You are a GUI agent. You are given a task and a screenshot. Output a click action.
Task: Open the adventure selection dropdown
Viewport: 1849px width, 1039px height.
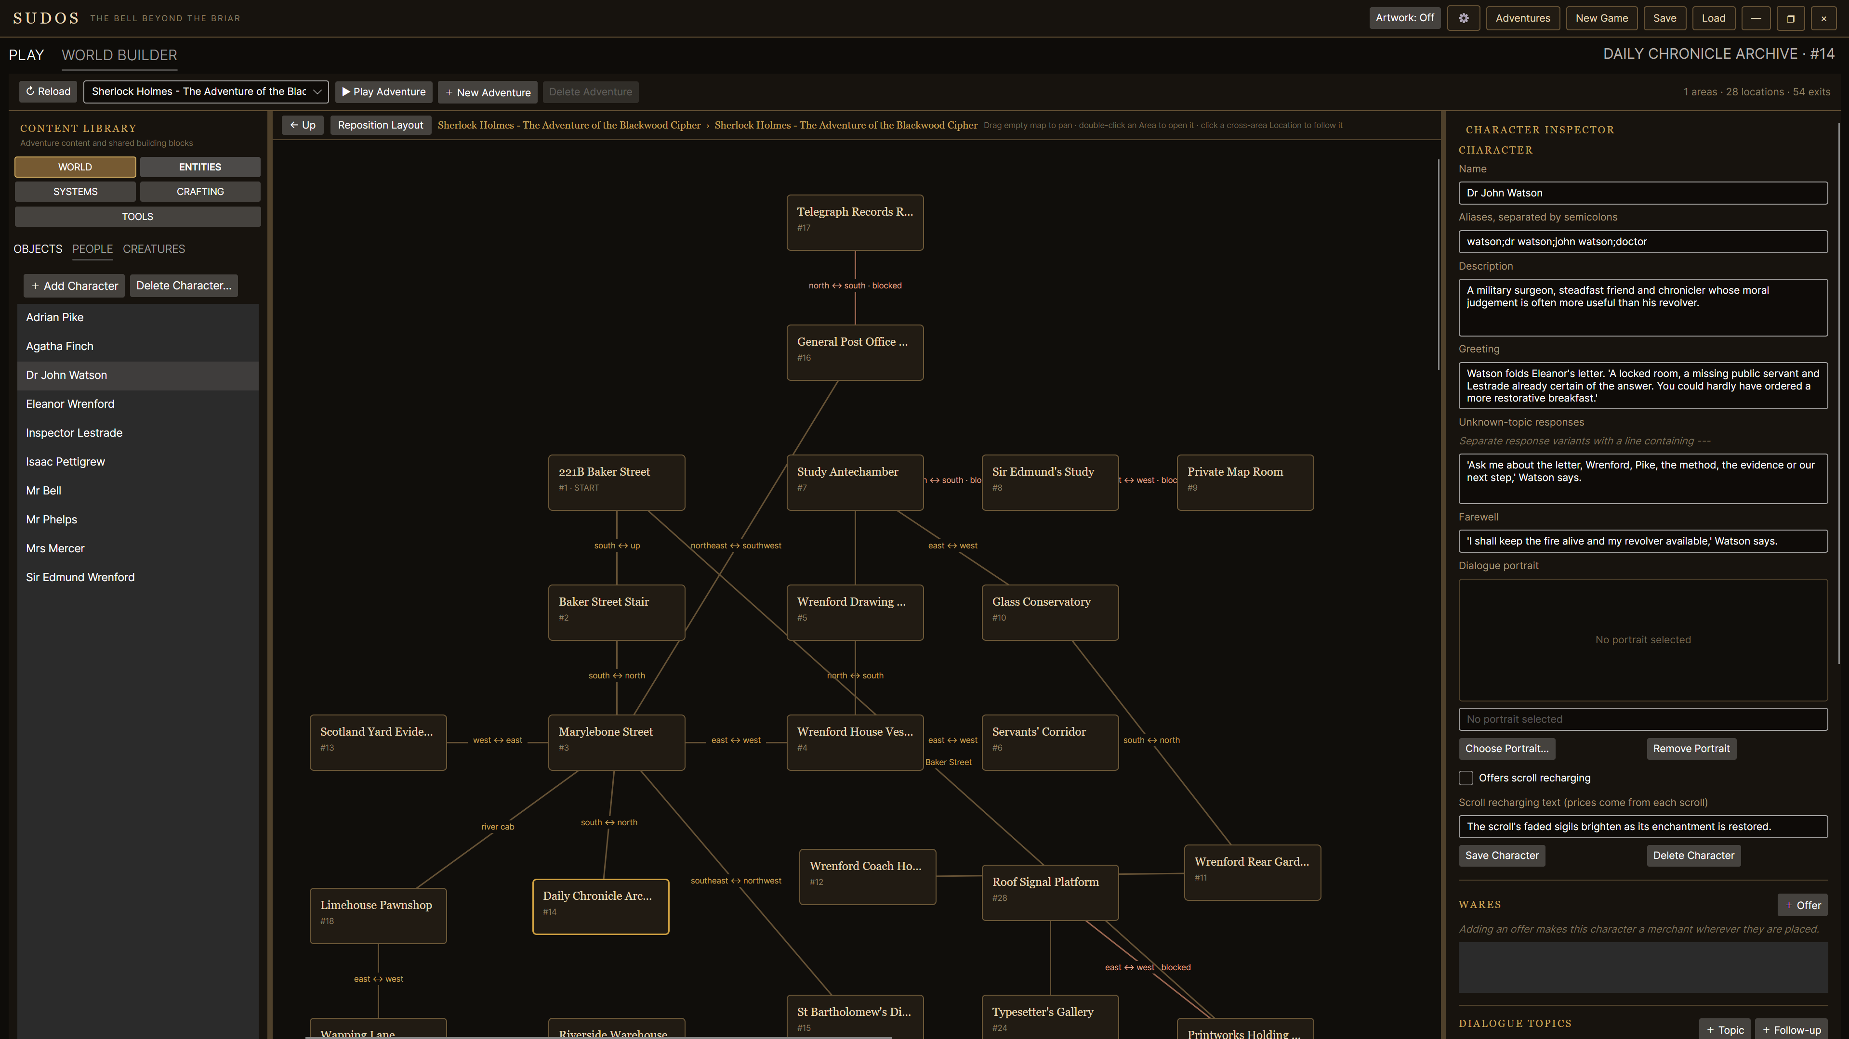coord(205,91)
